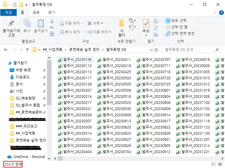The height and width of the screenshot is (168, 225).
Task: Click the search magnifier icon
Action: tap(217, 50)
